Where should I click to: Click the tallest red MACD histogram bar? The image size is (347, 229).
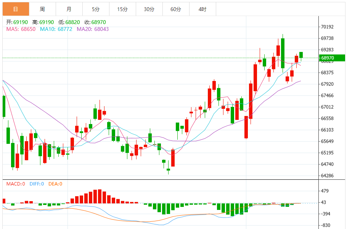point(100,197)
